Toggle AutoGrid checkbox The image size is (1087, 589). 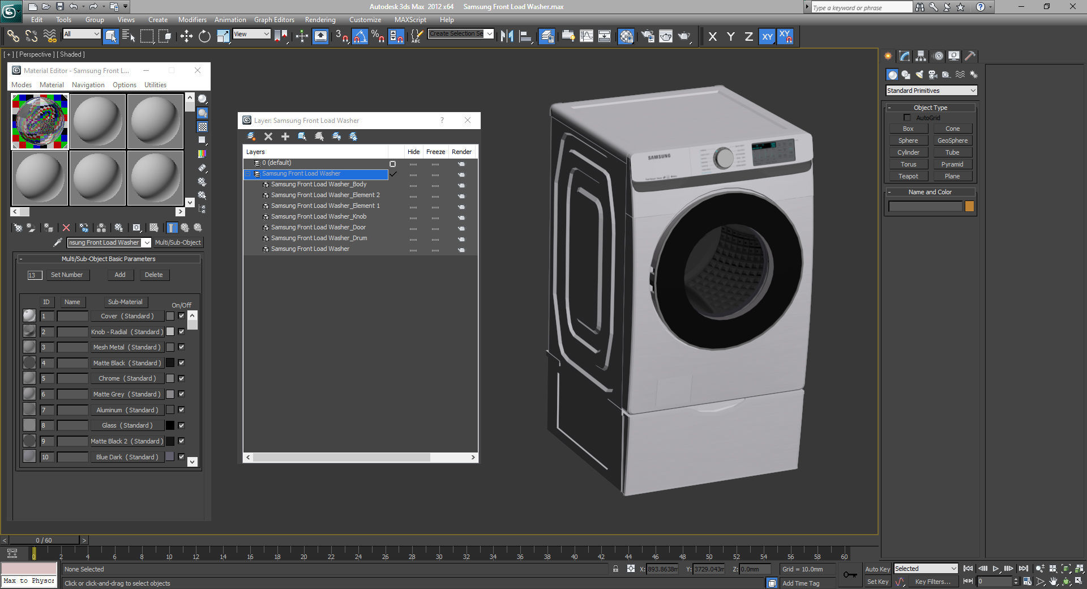pos(907,118)
